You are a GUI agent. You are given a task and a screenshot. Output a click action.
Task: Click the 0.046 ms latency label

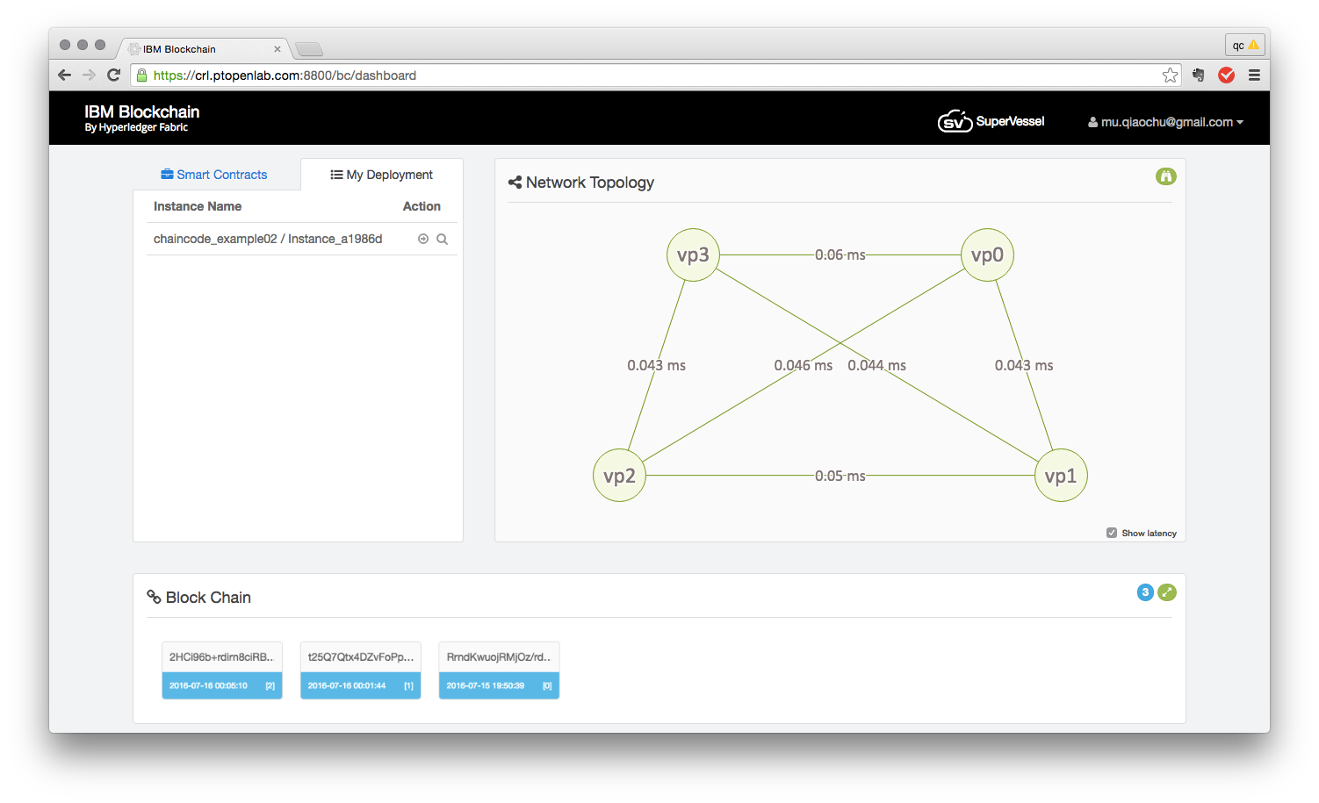coord(804,365)
